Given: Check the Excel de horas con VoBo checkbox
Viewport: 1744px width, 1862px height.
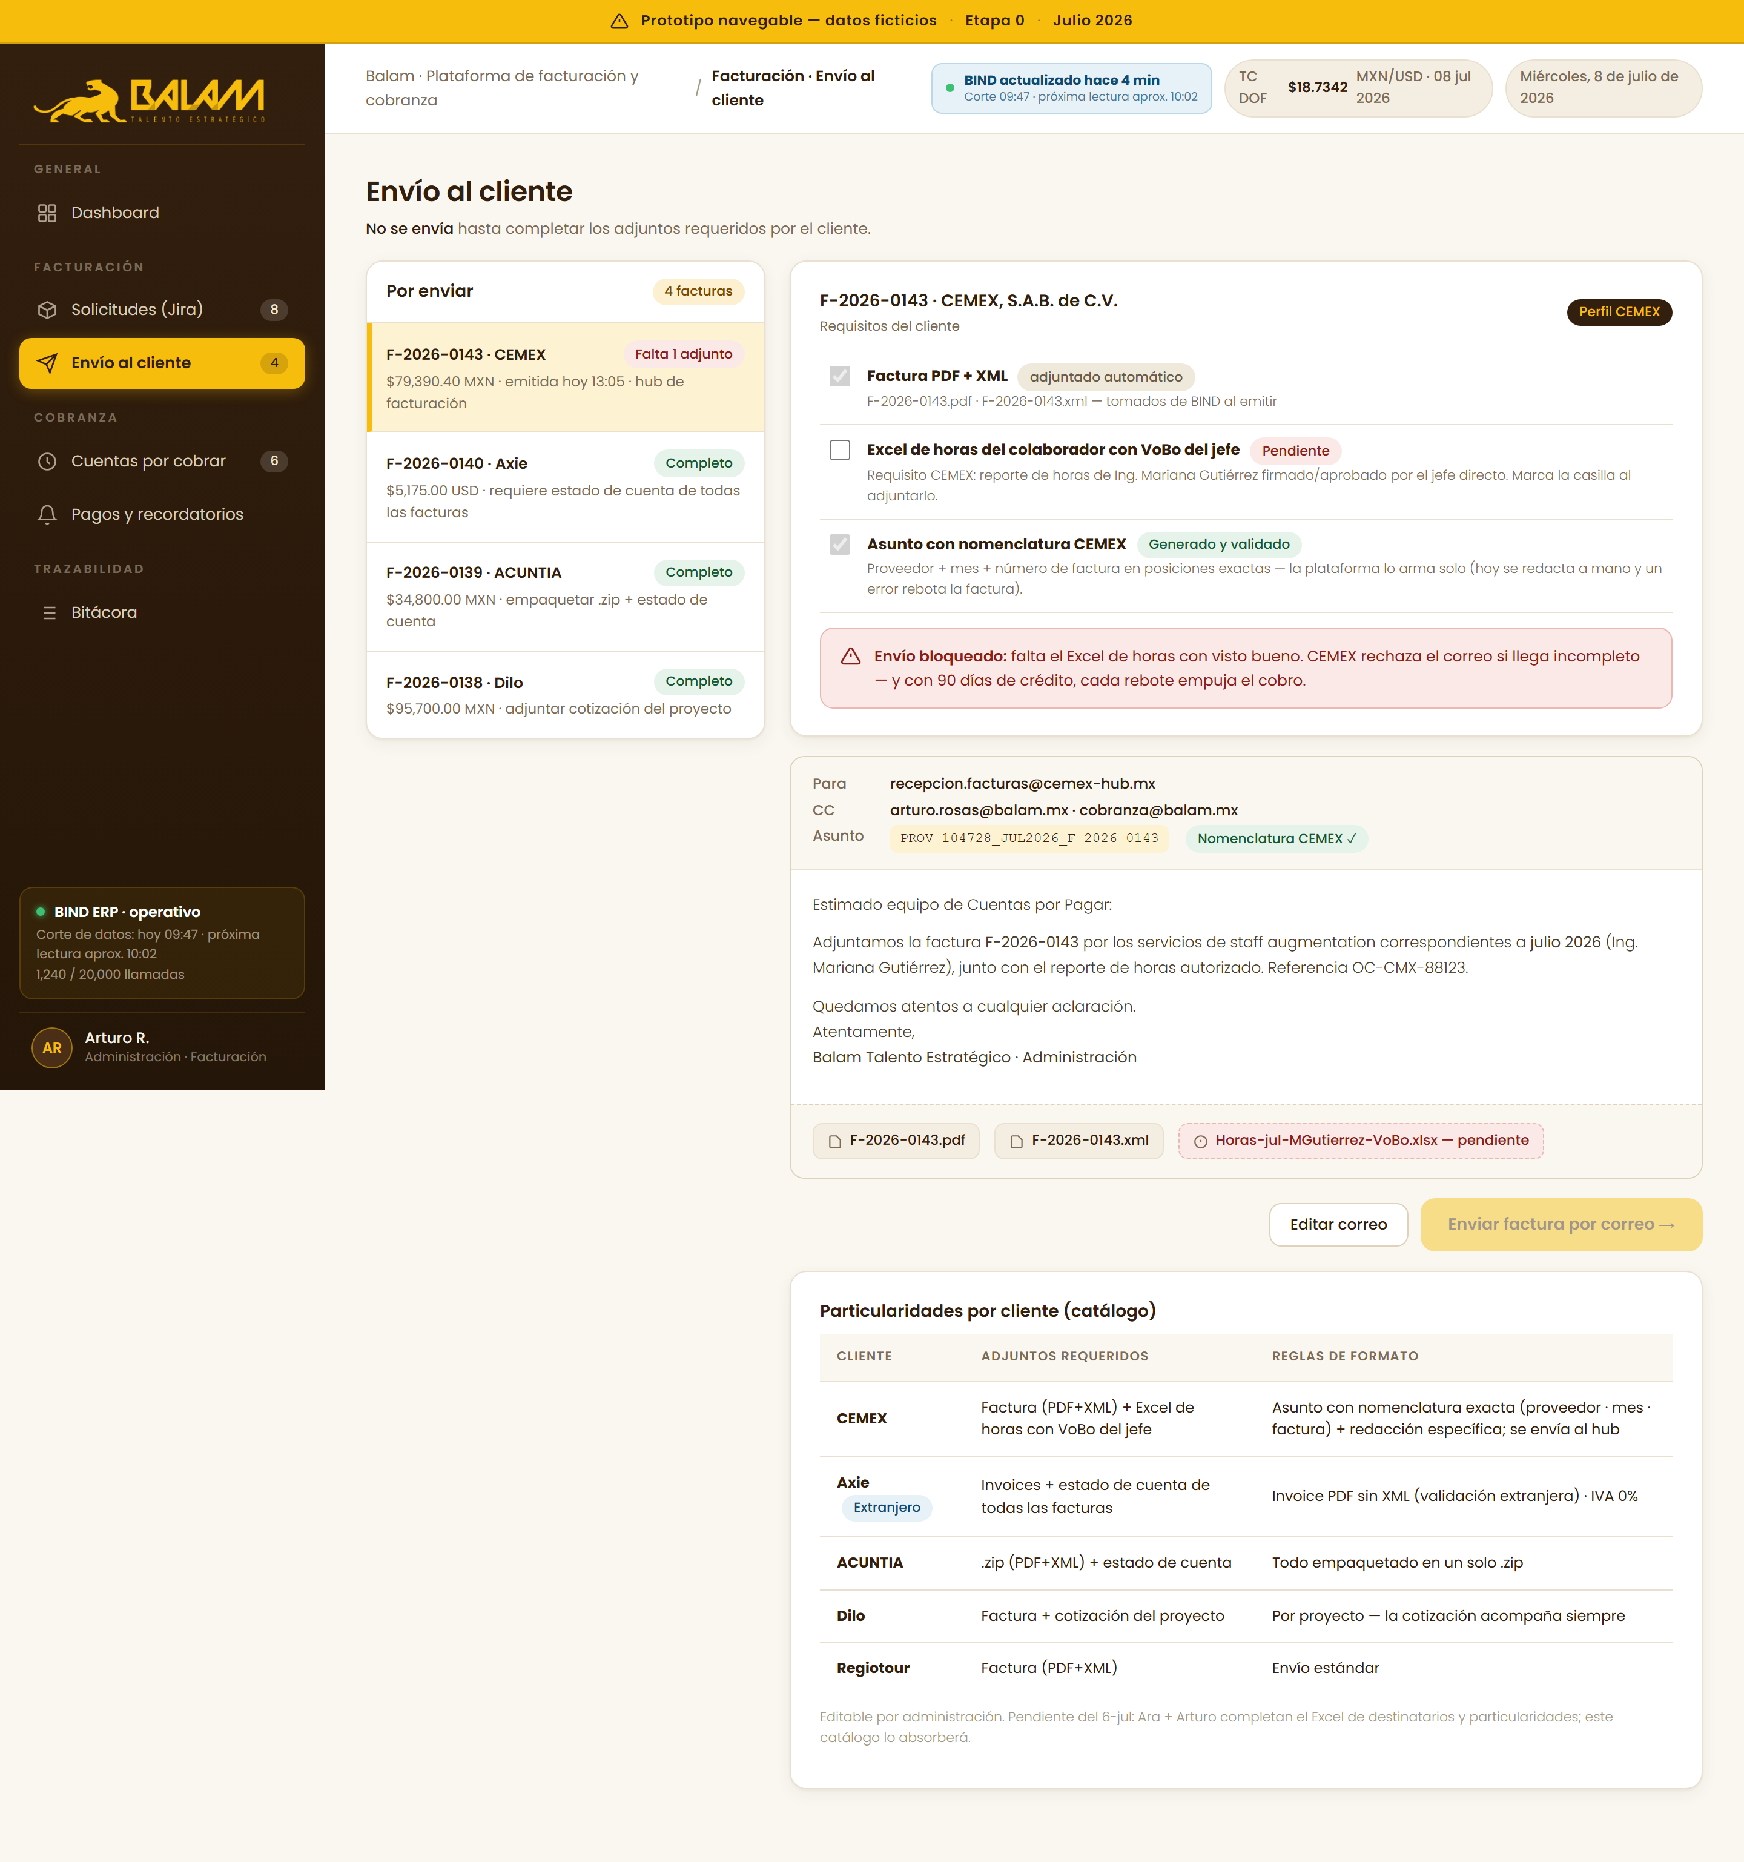Looking at the screenshot, I should click(840, 449).
